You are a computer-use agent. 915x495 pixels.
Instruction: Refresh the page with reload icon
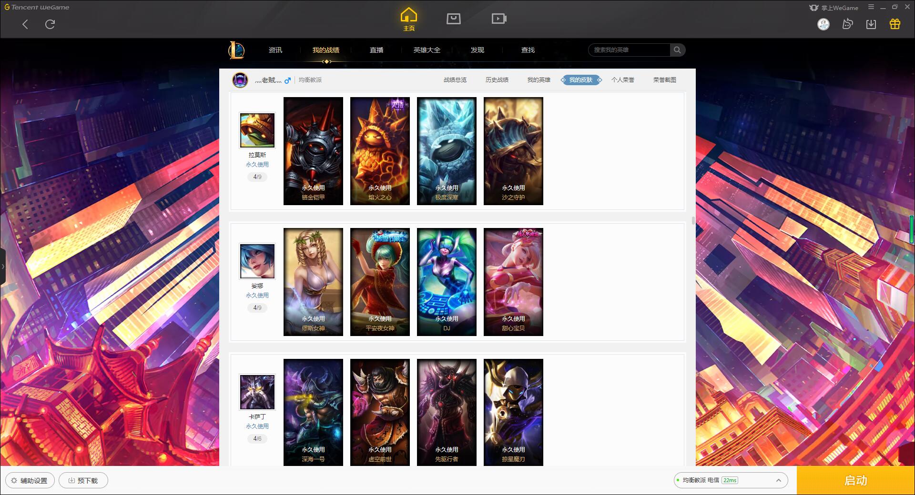pyautogui.click(x=50, y=24)
